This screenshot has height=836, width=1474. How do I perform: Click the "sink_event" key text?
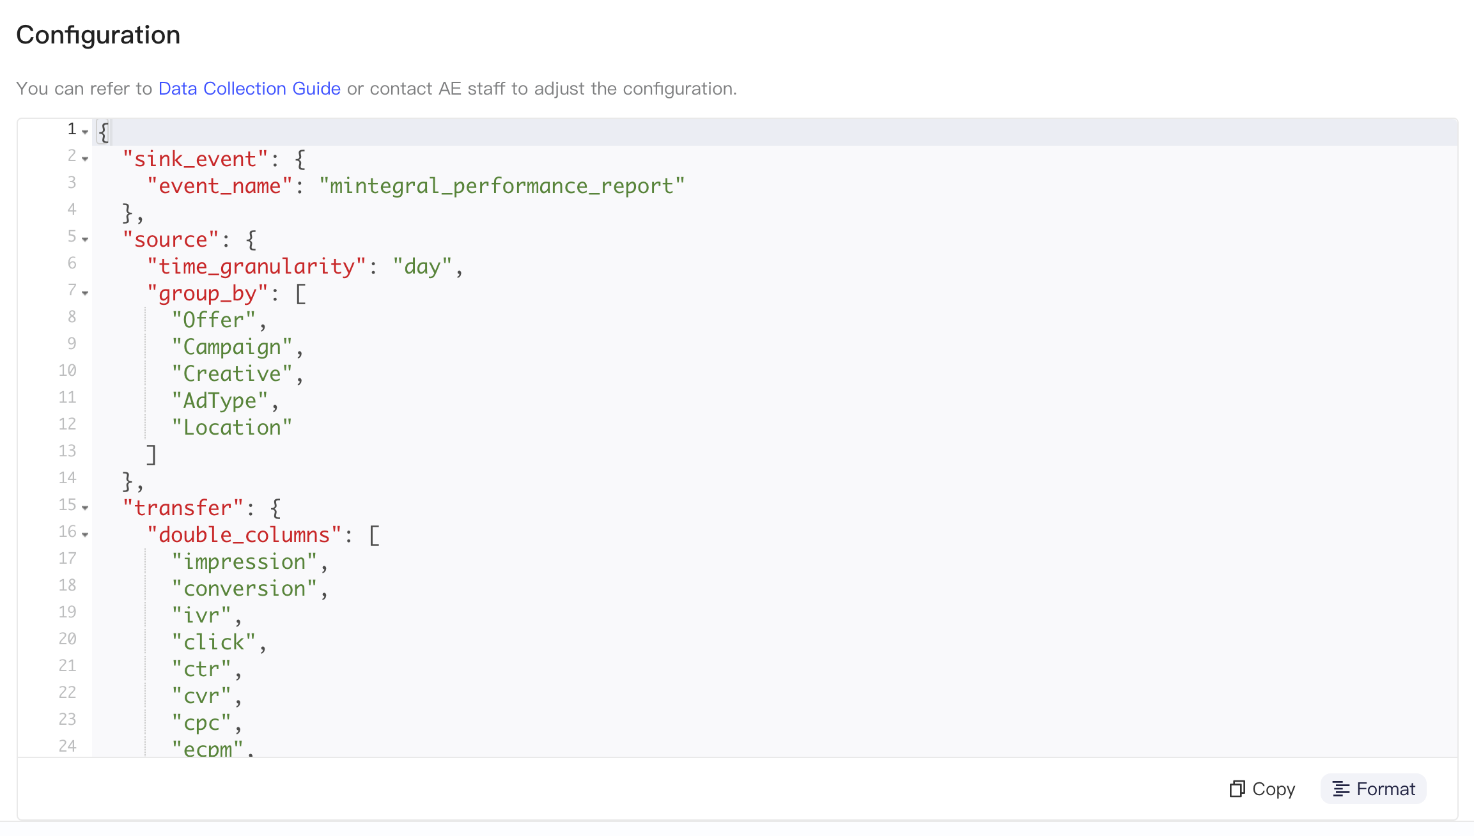pos(195,159)
